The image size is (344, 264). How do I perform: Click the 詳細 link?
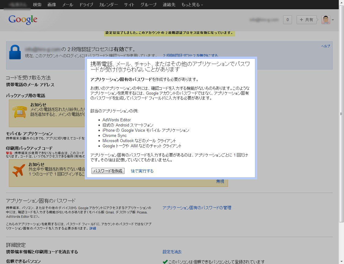pos(93,228)
